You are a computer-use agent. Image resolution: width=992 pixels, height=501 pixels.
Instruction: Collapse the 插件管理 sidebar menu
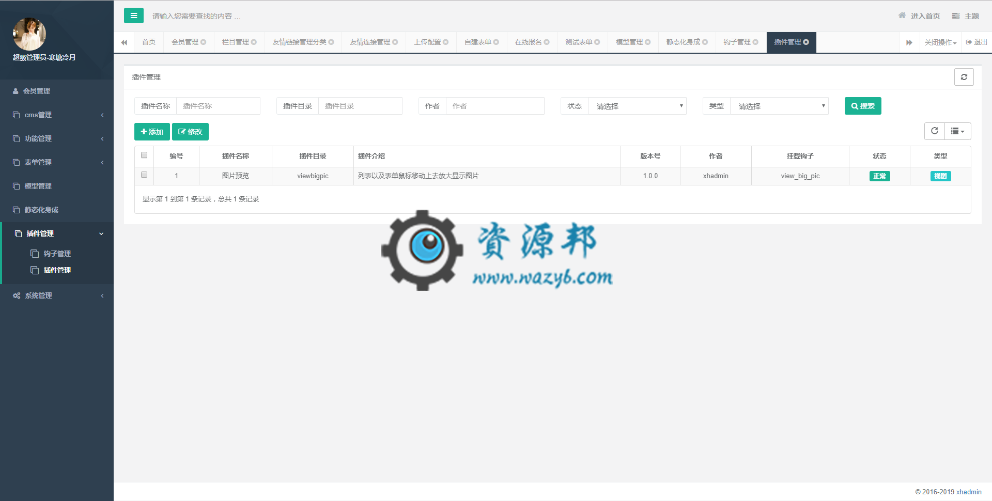[57, 233]
